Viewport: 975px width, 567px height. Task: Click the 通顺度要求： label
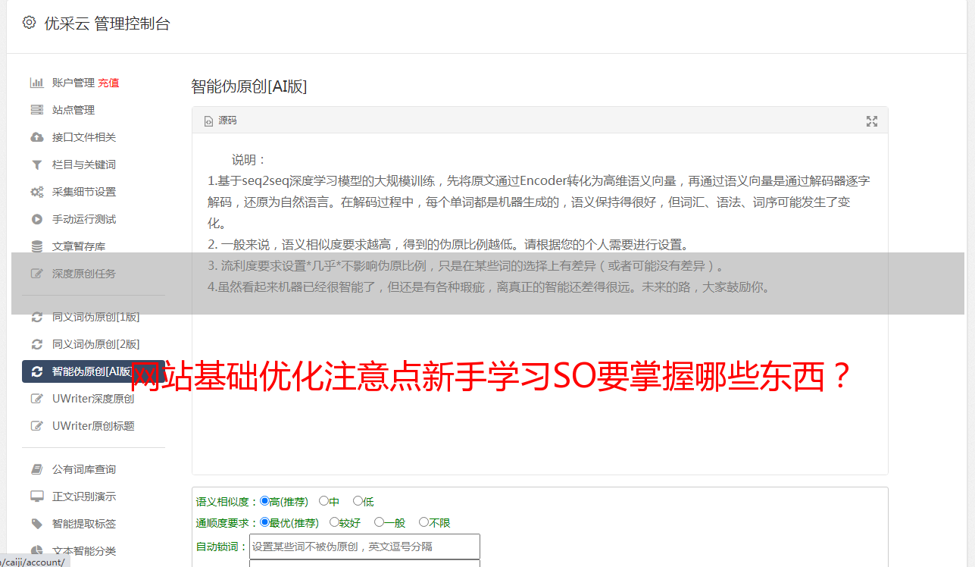tap(227, 523)
